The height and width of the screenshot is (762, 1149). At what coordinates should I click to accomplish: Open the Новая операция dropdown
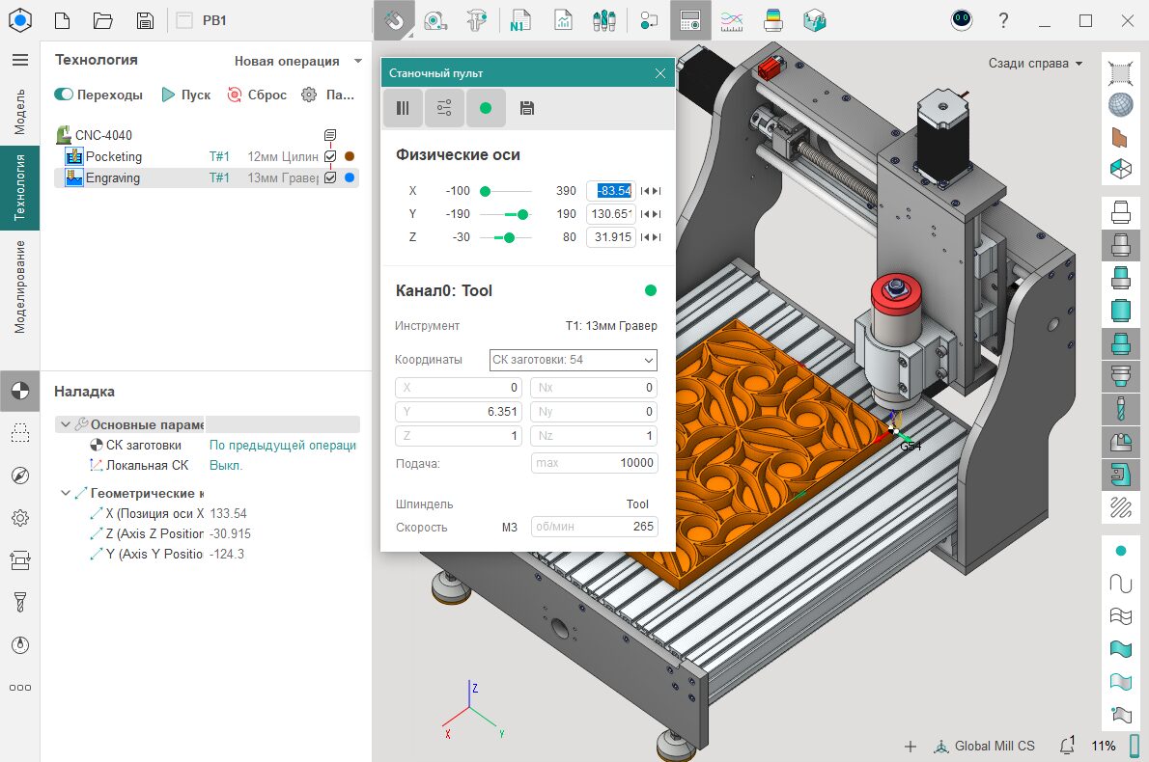pos(298,61)
